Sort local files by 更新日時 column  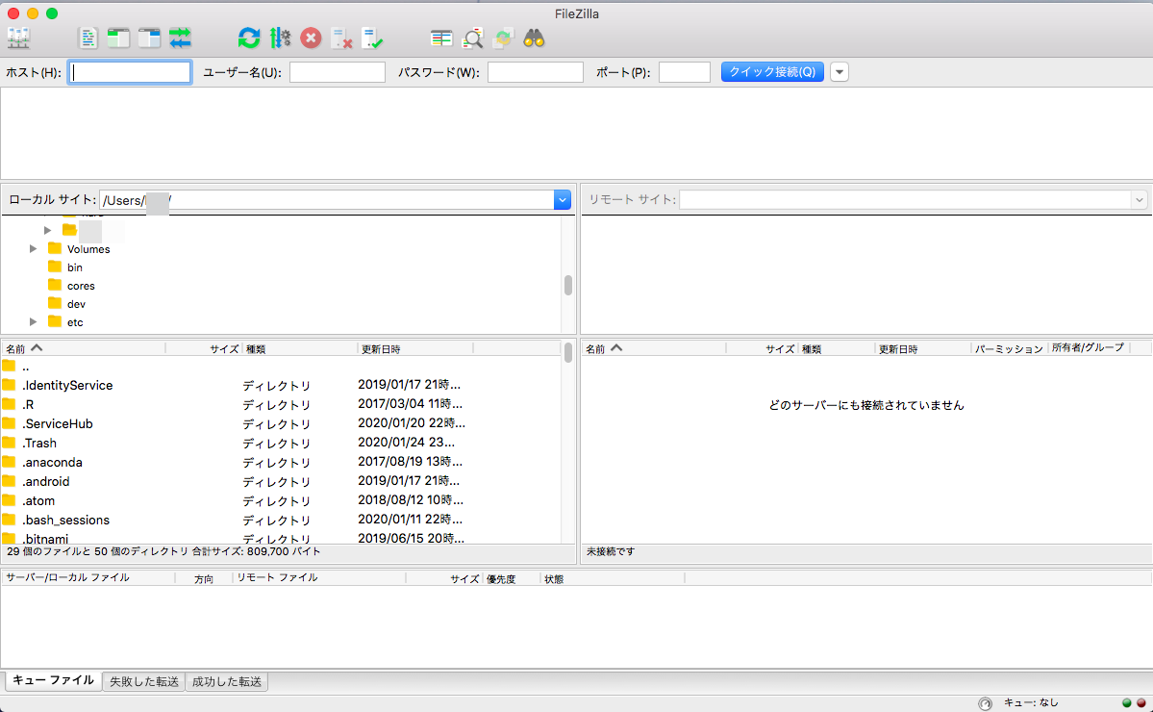coord(414,348)
